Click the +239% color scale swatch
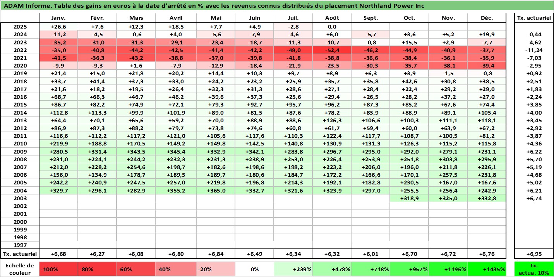The image size is (554, 277). (x=293, y=269)
